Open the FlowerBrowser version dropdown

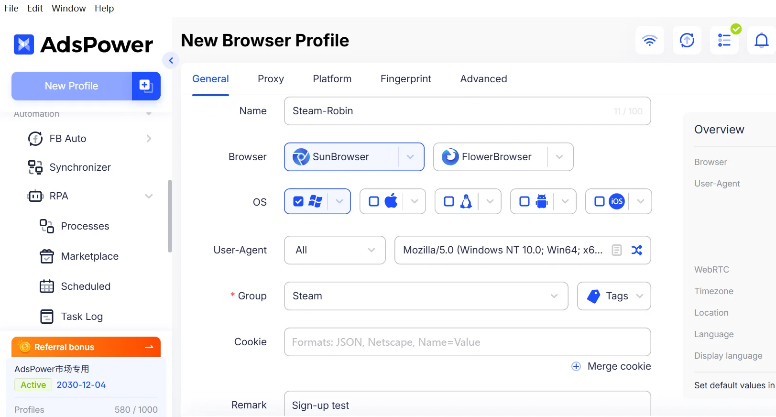pos(559,157)
